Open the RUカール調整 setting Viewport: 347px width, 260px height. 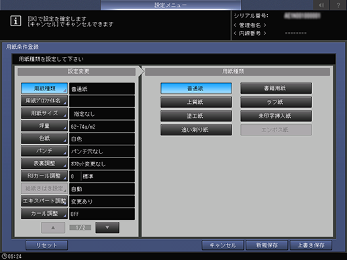coord(44,176)
